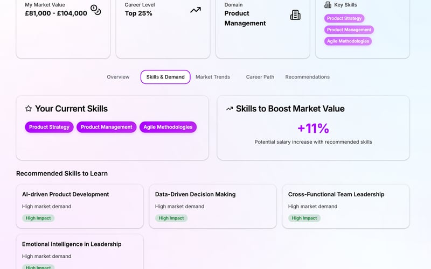Open the Recommendations tab
The image size is (431, 269).
pos(307,77)
